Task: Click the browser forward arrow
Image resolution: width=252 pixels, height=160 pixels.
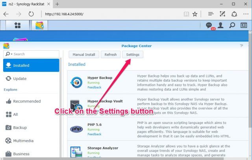Action: coord(19,14)
